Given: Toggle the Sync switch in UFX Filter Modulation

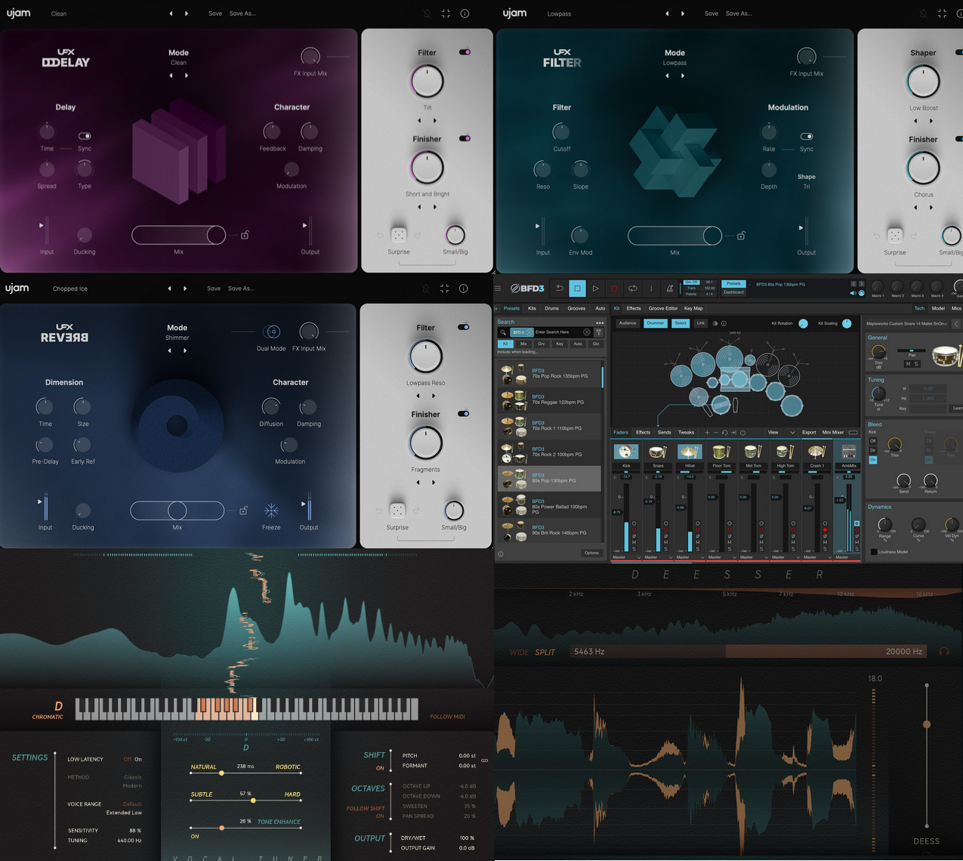Looking at the screenshot, I should click(807, 137).
